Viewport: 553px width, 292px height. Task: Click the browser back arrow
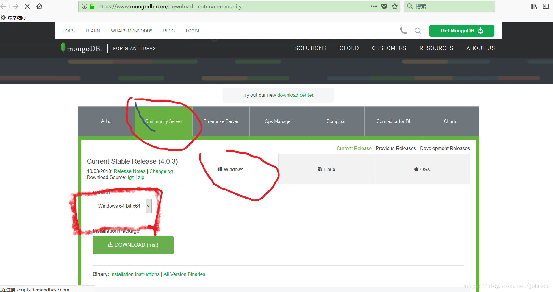click(x=4, y=6)
